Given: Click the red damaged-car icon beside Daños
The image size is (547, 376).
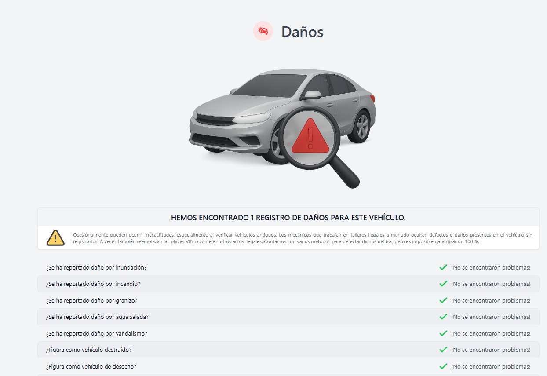Looking at the screenshot, I should click(x=263, y=31).
